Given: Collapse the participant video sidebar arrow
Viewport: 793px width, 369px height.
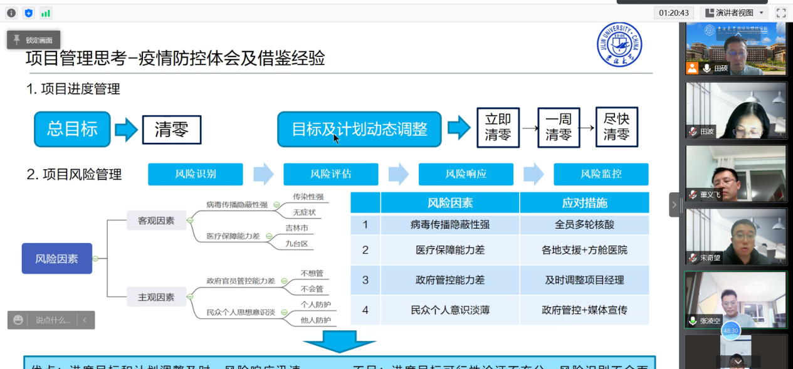Looking at the screenshot, I should (675, 205).
